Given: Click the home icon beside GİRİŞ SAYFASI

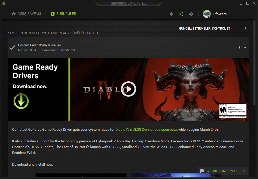Looking at the screenshot, I should pos(14,14).
